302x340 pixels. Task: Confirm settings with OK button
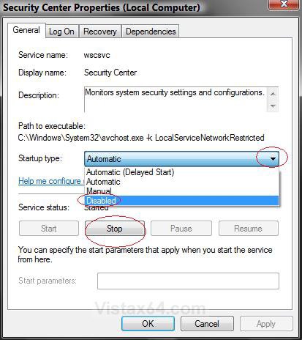[148, 324]
